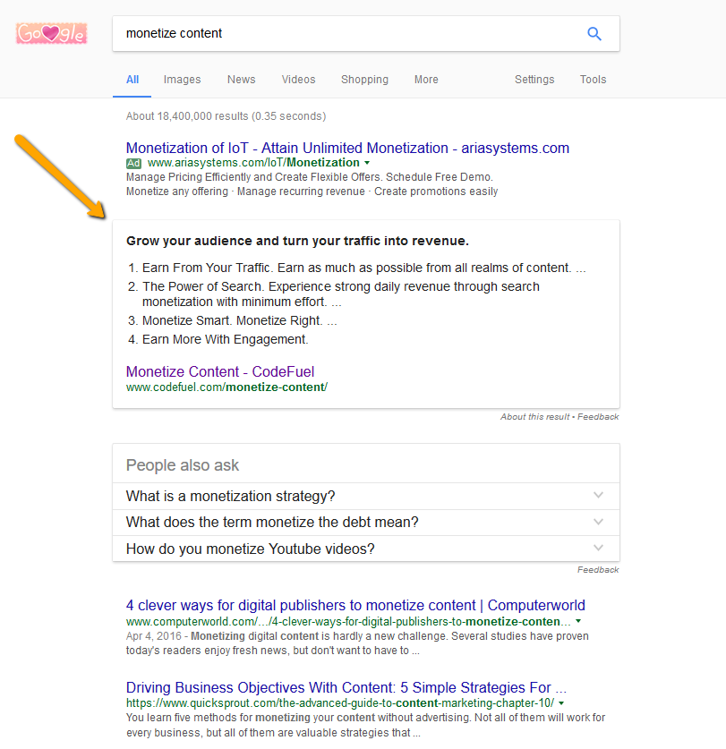This screenshot has height=749, width=726.
Task: Open the quicksprout.com URL dropdown arrow
Action: click(561, 703)
